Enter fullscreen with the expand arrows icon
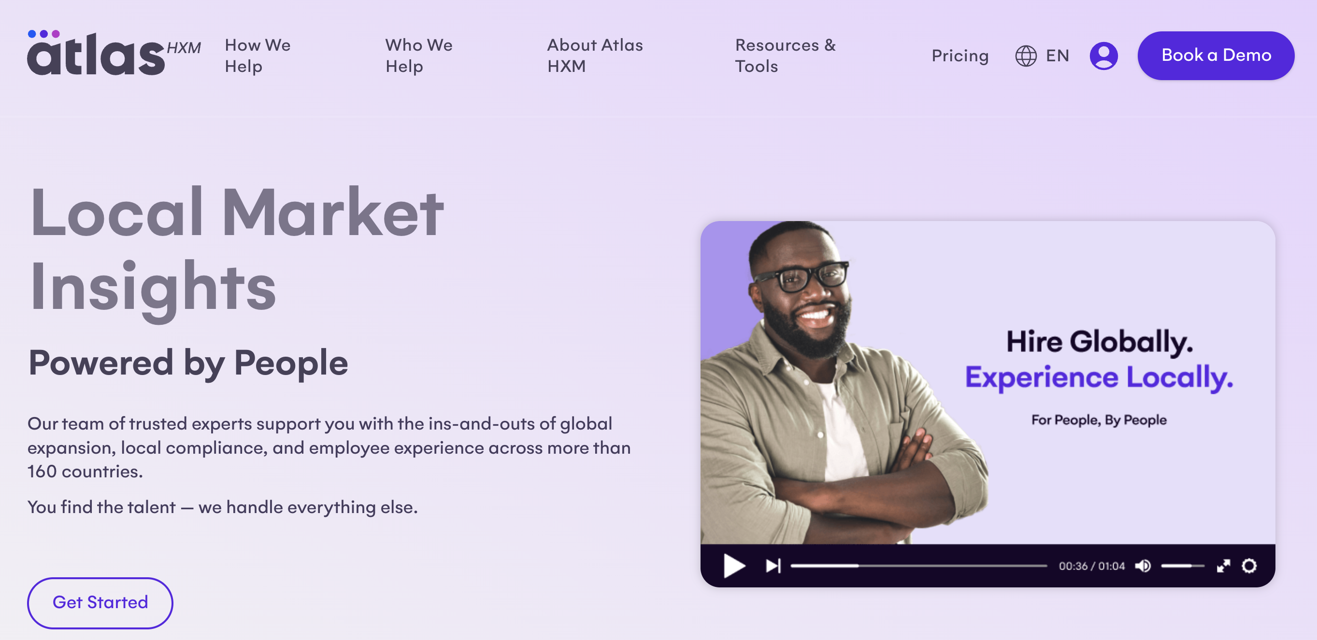 (1223, 565)
